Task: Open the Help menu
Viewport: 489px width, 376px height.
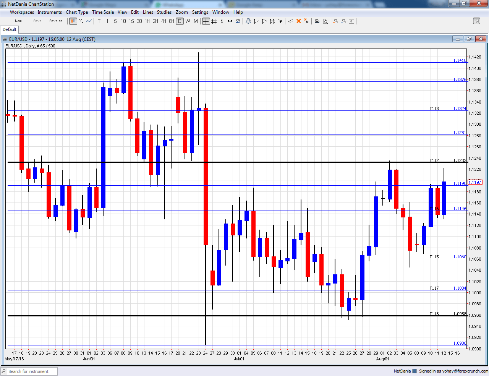Action: 238,12
